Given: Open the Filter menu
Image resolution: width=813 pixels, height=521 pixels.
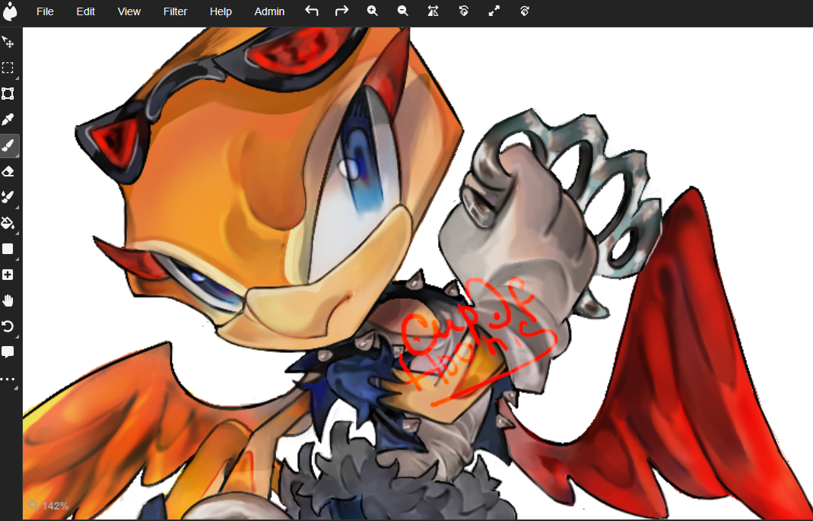Looking at the screenshot, I should [175, 11].
